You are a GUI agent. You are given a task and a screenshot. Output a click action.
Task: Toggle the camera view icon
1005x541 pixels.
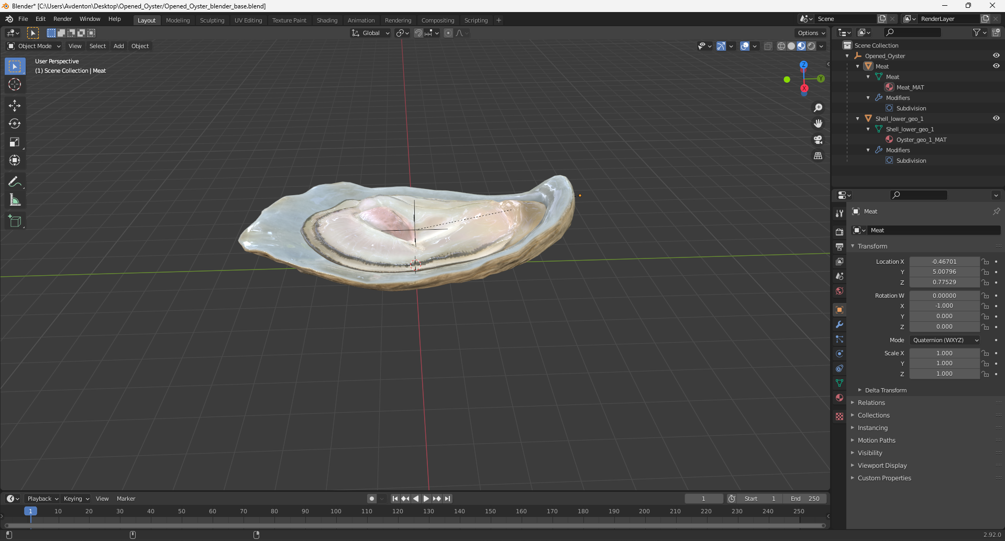818,140
